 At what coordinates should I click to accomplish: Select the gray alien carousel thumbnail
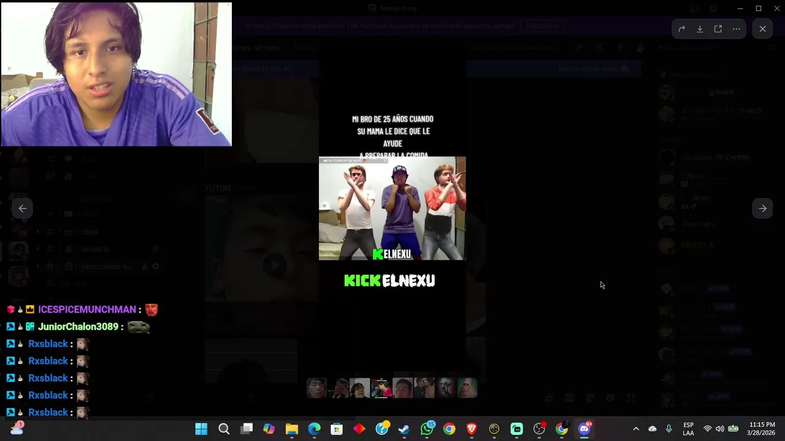pos(445,388)
